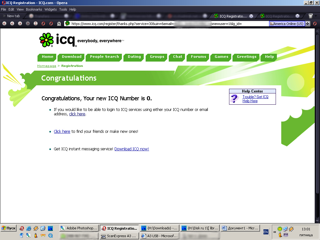Open the Widgets menu
Viewport: 320px width, 240px height.
coord(51,9)
